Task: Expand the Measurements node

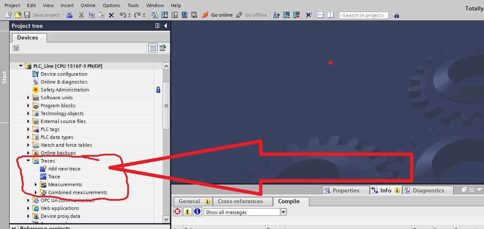Action: pyautogui.click(x=36, y=185)
